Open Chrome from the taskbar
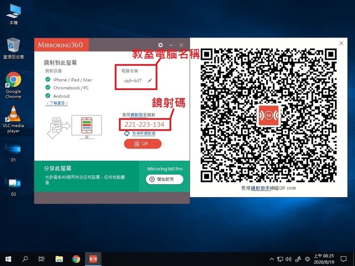This screenshot has width=355, height=266. (x=76, y=259)
